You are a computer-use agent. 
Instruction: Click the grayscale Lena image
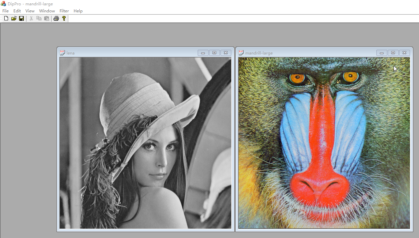point(146,143)
